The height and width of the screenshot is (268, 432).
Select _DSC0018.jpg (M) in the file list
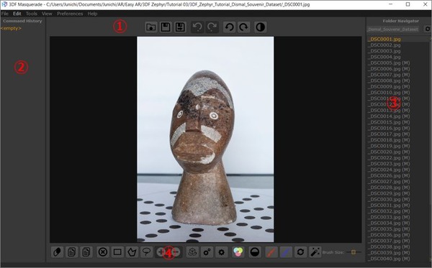click(x=389, y=140)
